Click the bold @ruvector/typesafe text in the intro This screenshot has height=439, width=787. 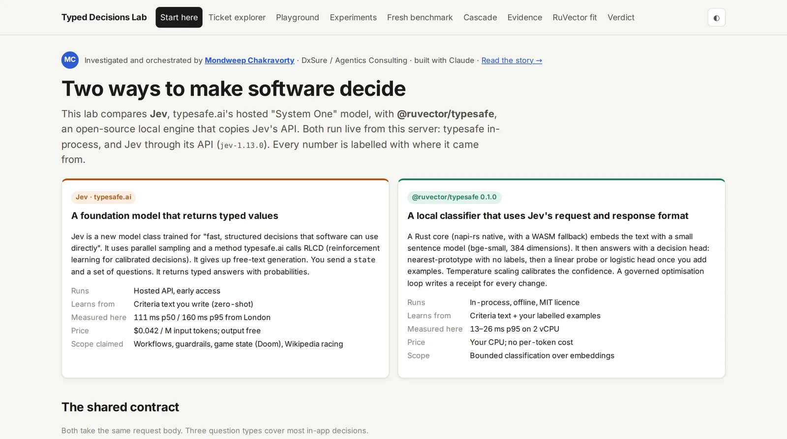click(446, 114)
